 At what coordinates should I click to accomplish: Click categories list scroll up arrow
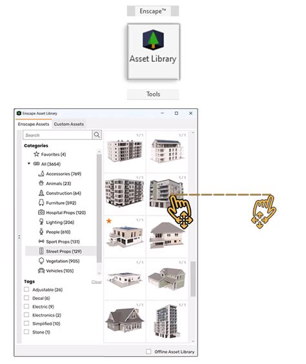[x=99, y=152]
